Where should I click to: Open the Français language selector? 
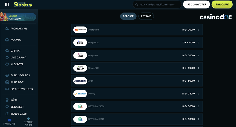pyautogui.click(x=9, y=122)
